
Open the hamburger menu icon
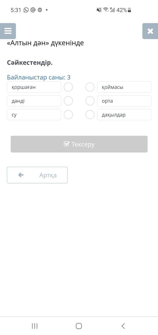[x=8, y=31]
